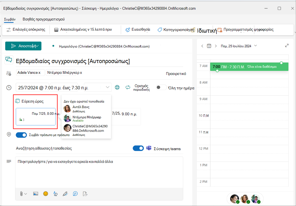The width and height of the screenshot is (296, 206).
Task: Click the body text lines icon
Action: (9, 161)
